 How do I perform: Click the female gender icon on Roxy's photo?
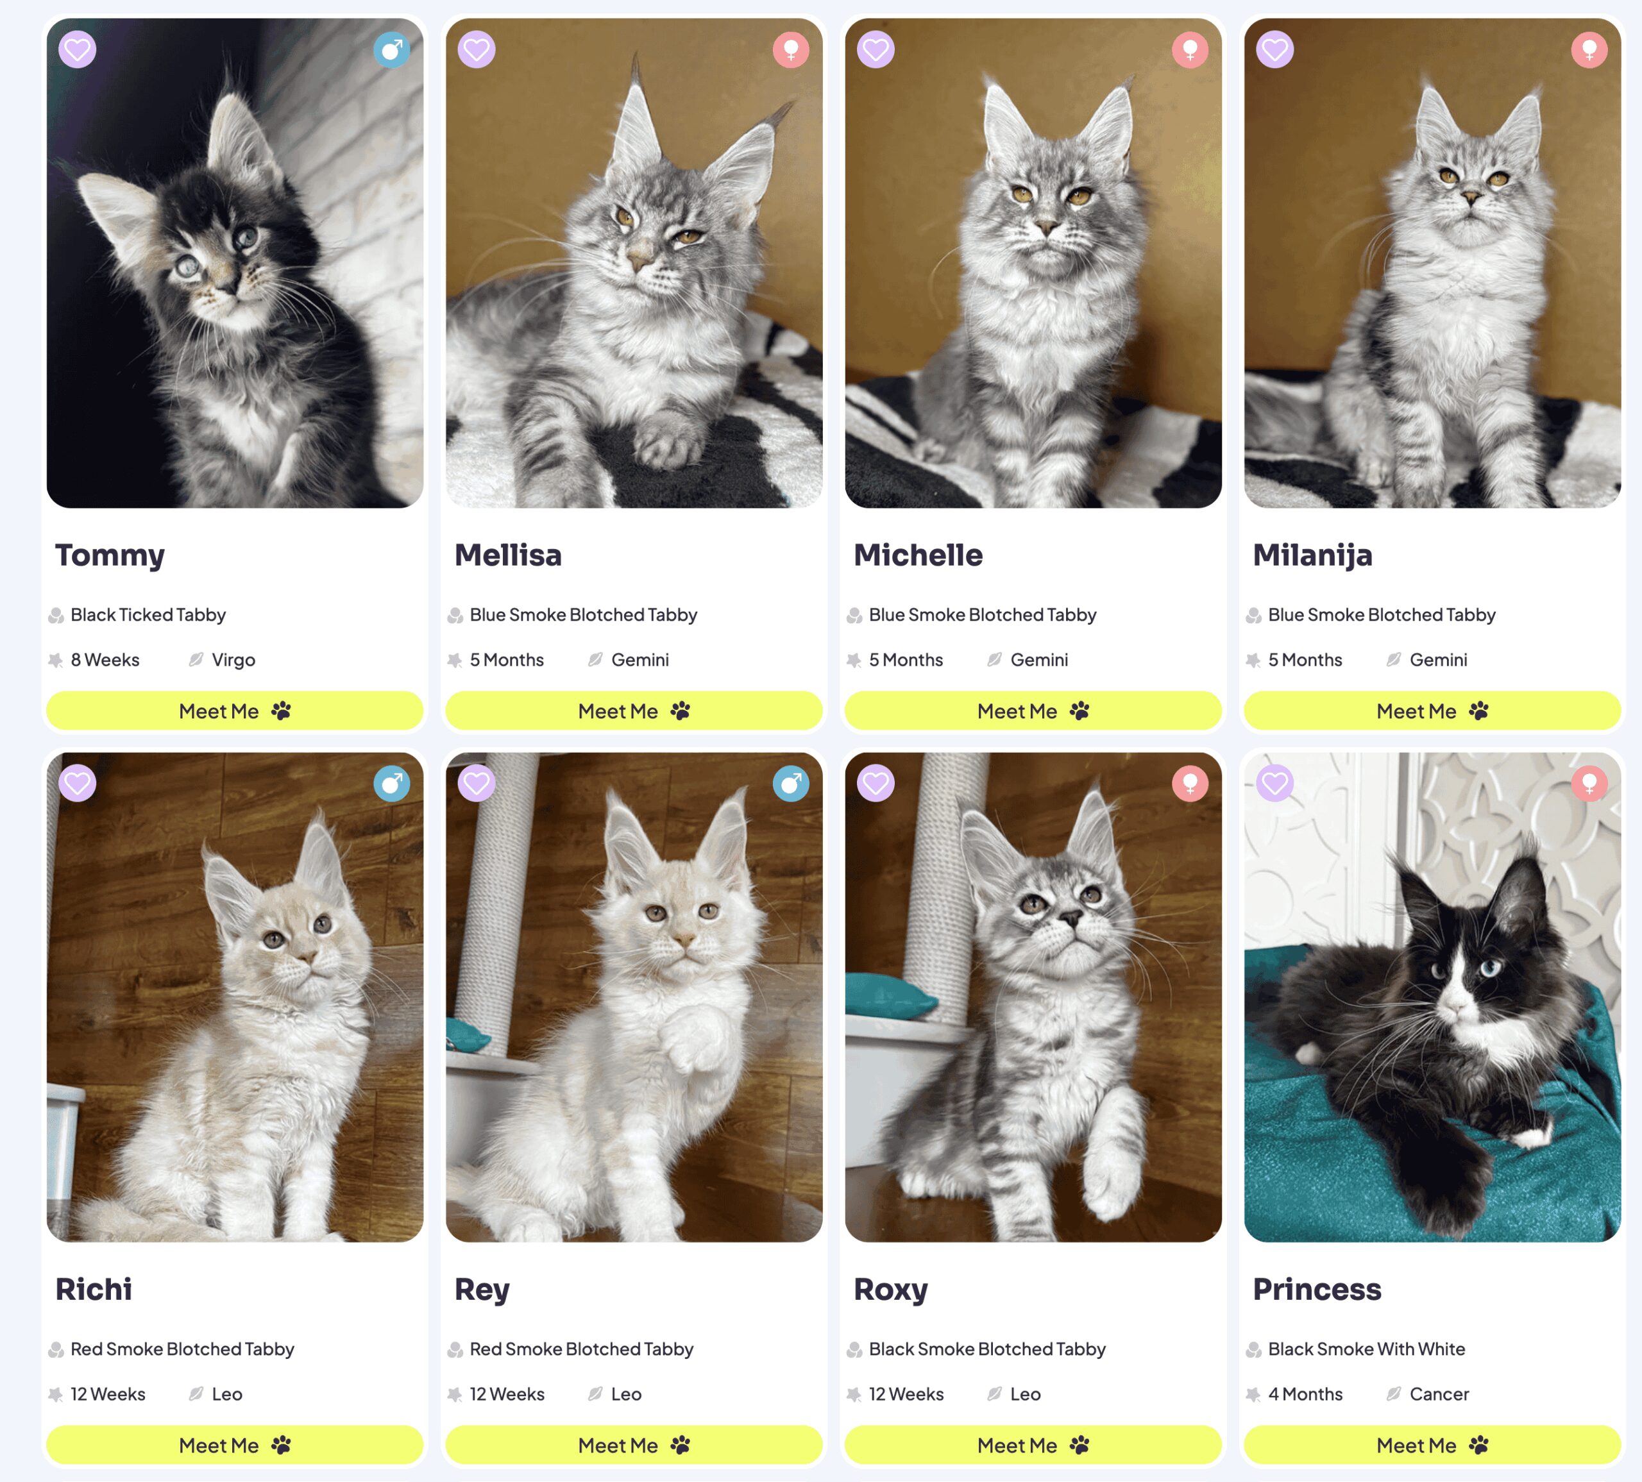(1190, 784)
